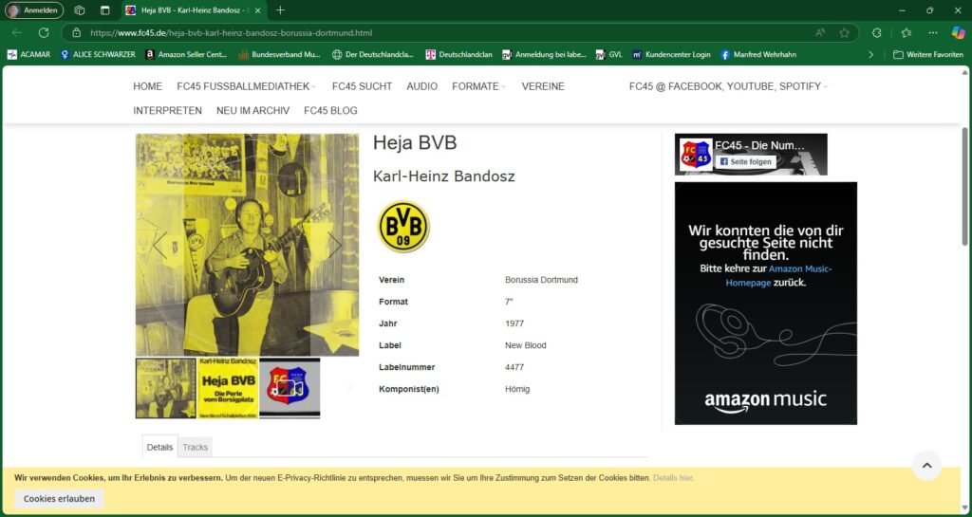The image size is (972, 517).
Task: Open the Details hier cookie link
Action: (x=673, y=478)
